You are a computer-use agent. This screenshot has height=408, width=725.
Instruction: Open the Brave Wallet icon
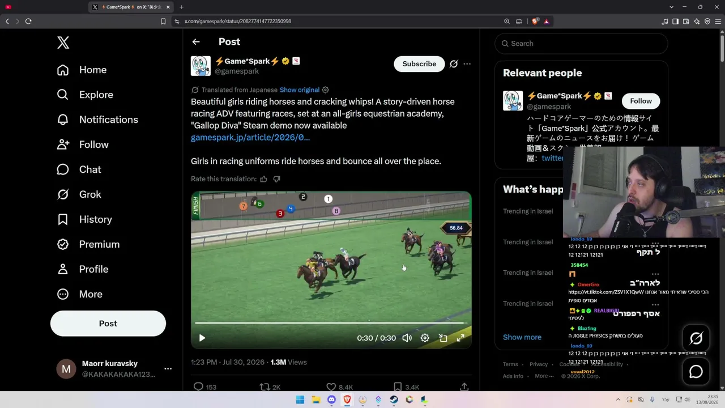click(686, 21)
